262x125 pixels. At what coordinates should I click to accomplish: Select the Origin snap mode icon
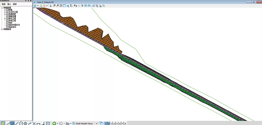[x=25, y=123]
